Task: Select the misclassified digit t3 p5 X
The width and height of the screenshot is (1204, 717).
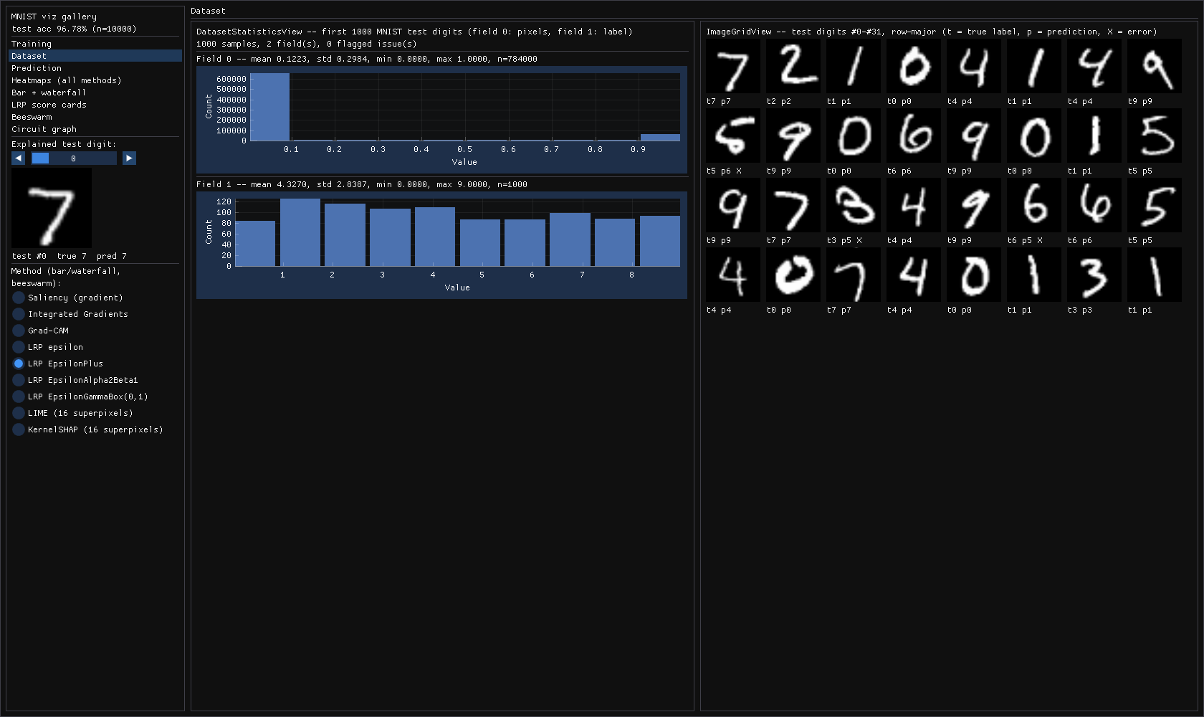Action: (854, 205)
